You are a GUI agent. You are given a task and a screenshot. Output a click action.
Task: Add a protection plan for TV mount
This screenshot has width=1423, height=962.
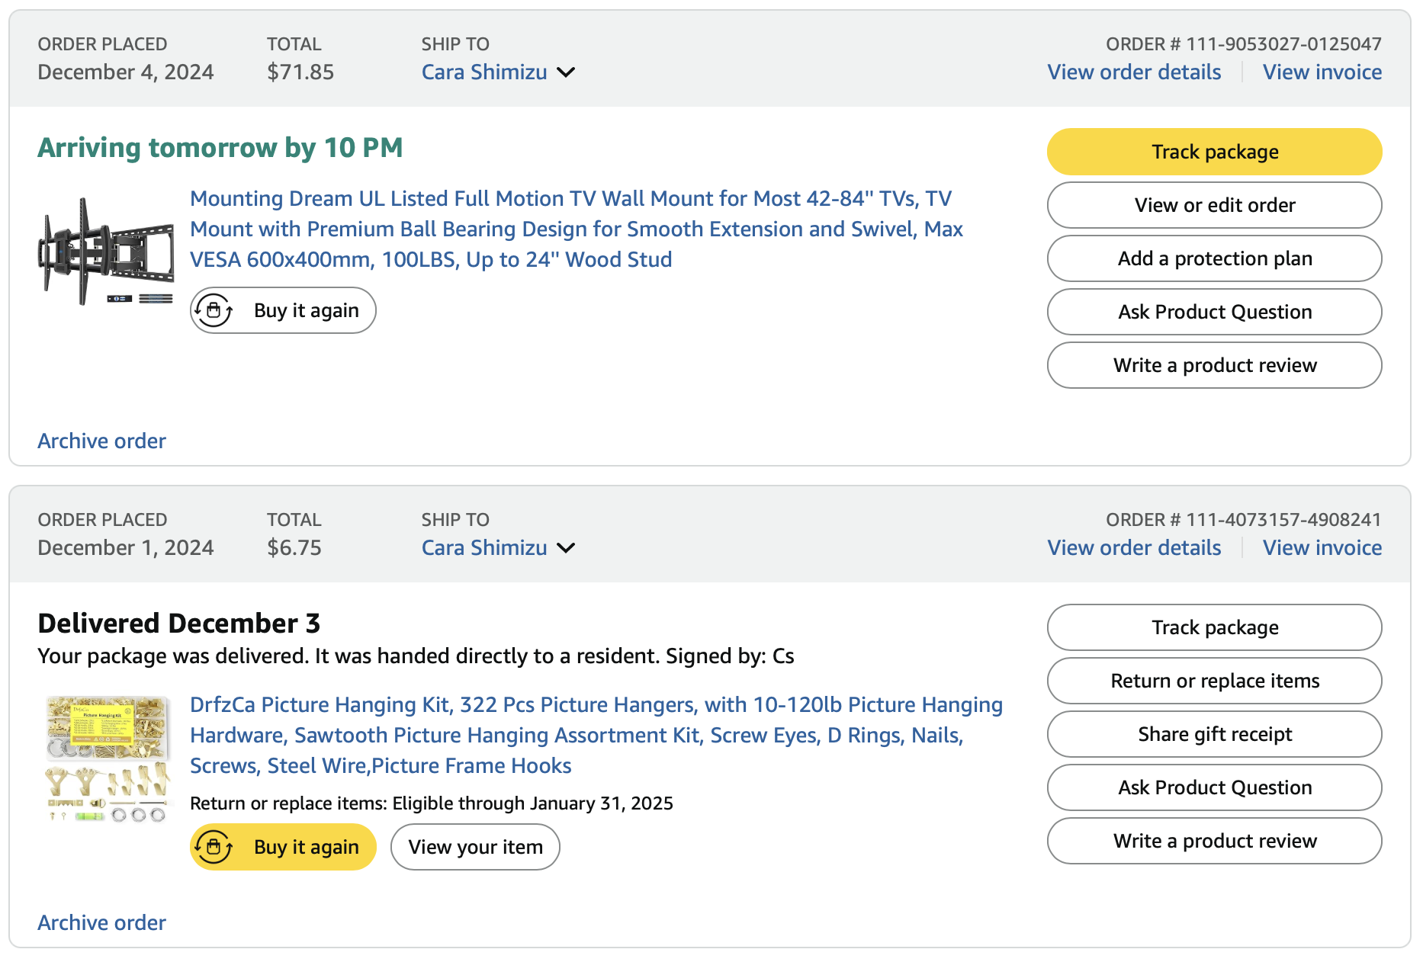point(1214,258)
